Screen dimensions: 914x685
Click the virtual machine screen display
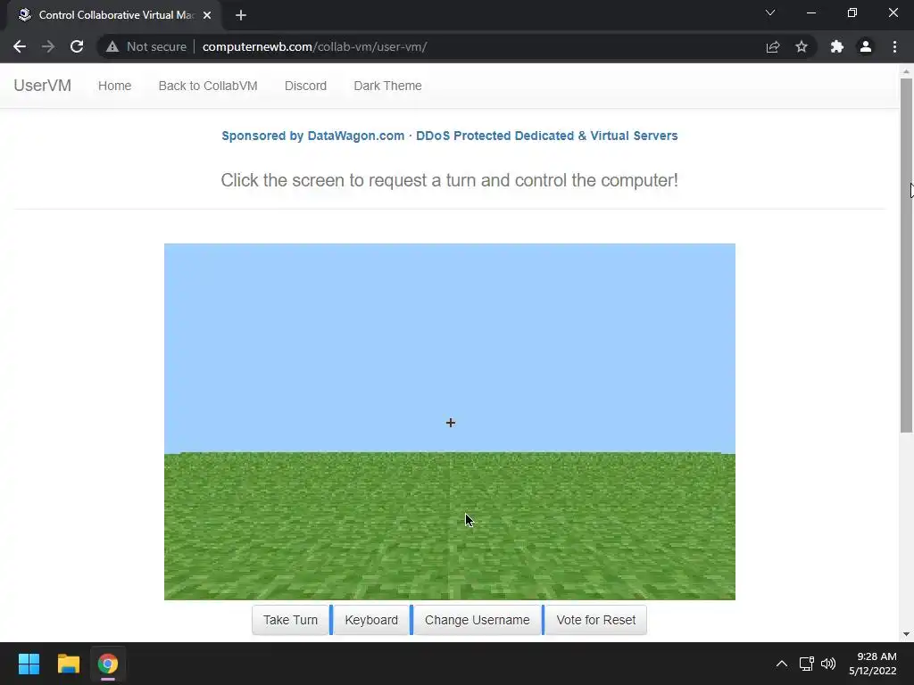tap(450, 422)
